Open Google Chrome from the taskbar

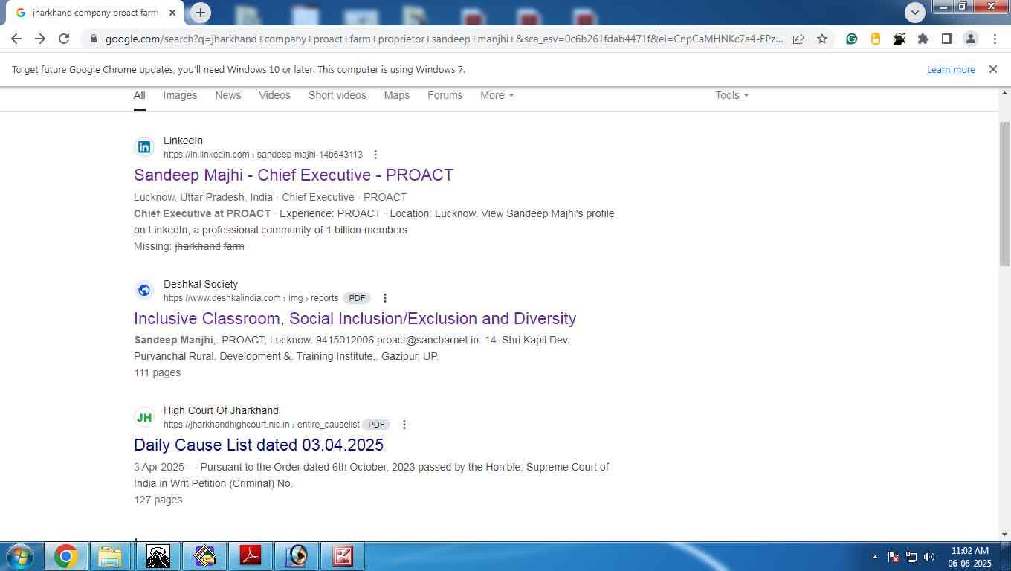[65, 556]
